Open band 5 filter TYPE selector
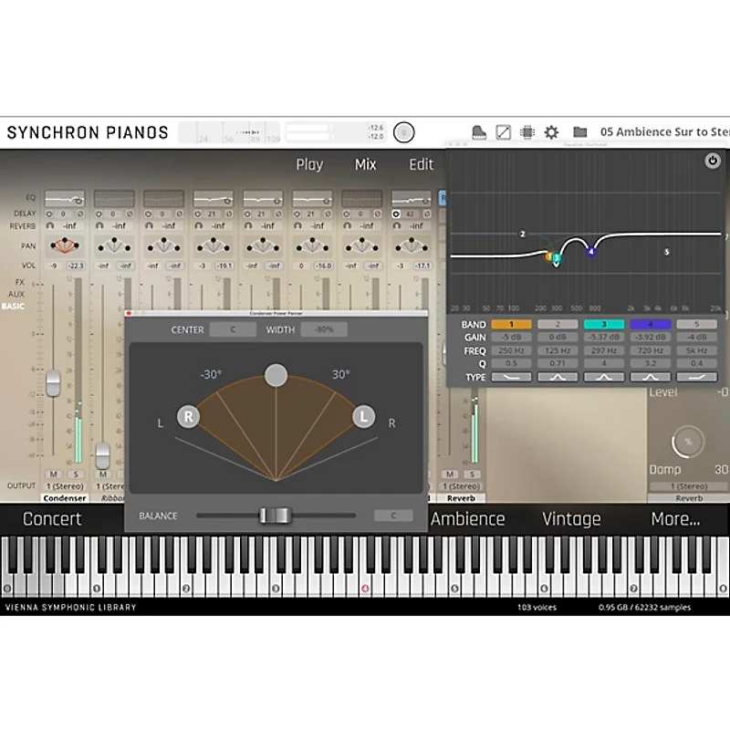 point(697,377)
